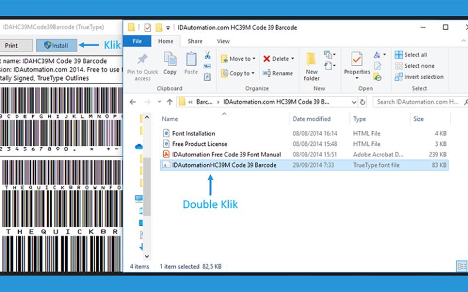Switch to the View ribbon tab

tap(223, 41)
